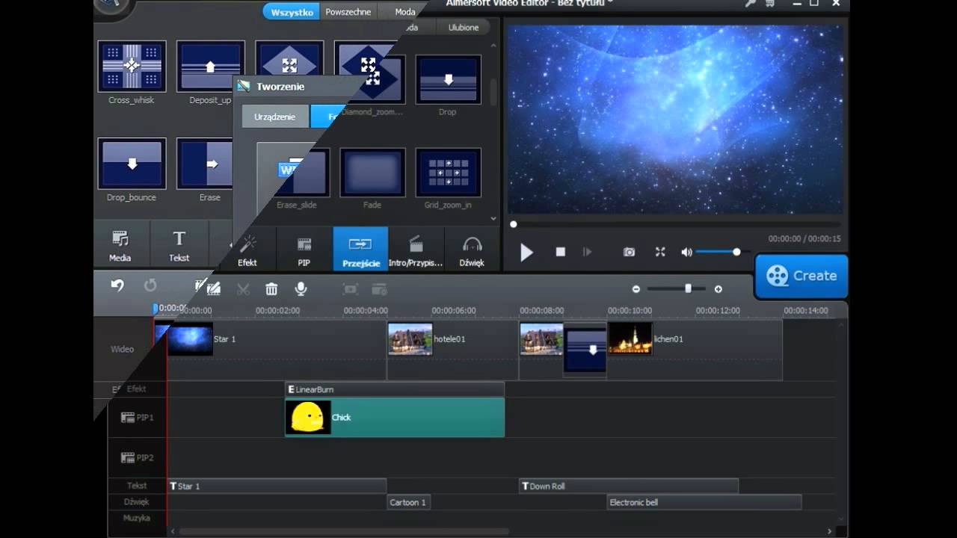The height and width of the screenshot is (538, 957).
Task: Click the shopping cart icon in title bar
Action: [771, 4]
